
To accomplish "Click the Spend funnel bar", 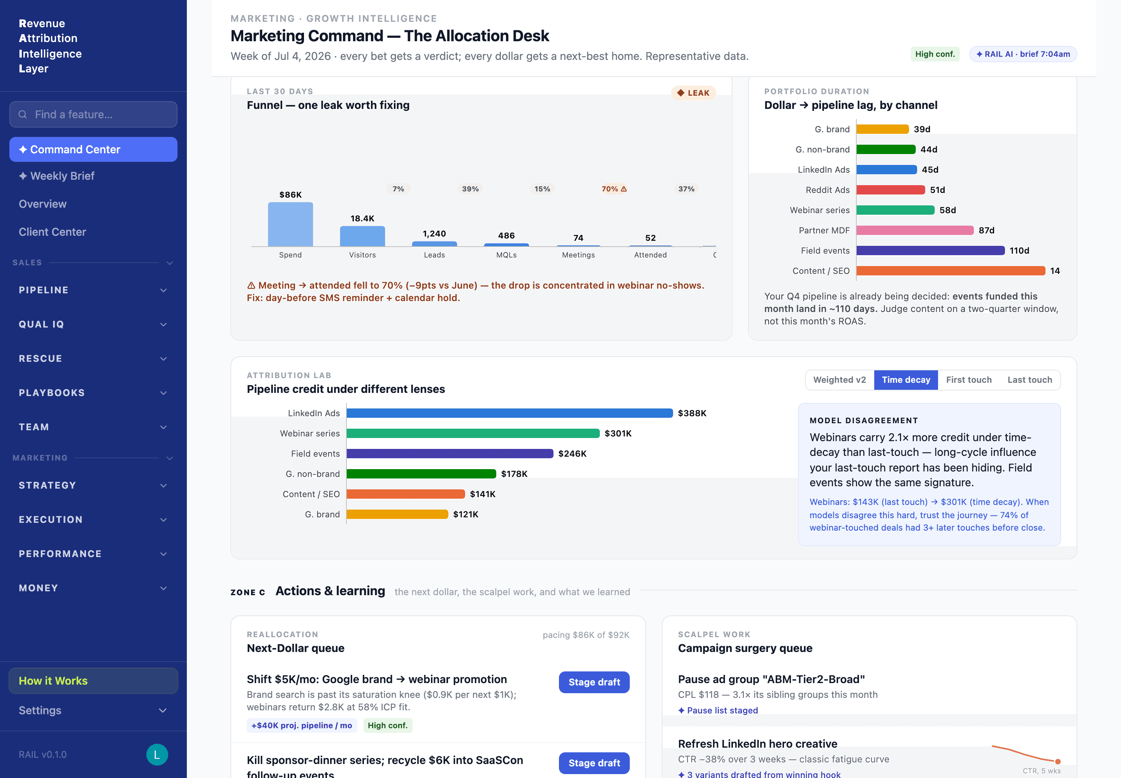I will coord(291,224).
